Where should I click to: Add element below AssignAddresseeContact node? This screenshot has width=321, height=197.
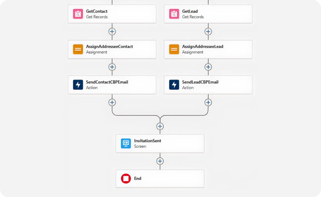[112, 67]
